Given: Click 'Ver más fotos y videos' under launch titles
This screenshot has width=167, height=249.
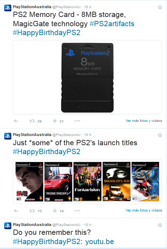Looking at the screenshot, I should (x=144, y=210).
